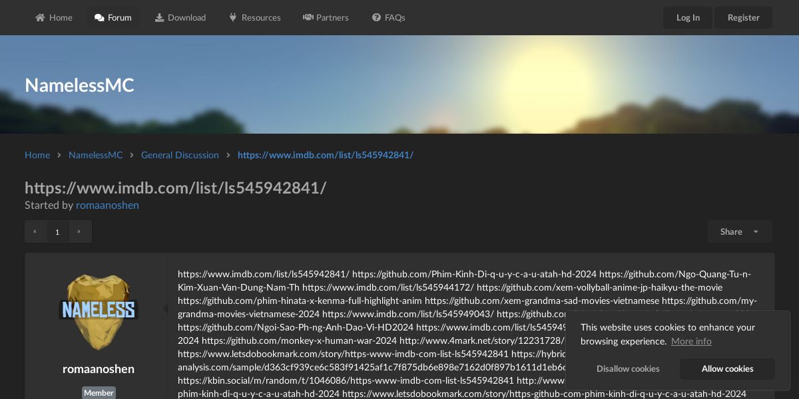
Task: Open the Forum navigation item
Action: pos(113,17)
